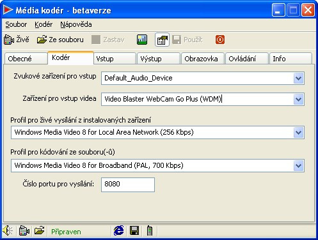Expand the video input device dropdown arrow
The height and width of the screenshot is (240, 318).
[298, 99]
